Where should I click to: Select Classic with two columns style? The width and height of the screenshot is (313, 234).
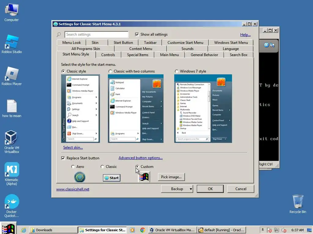click(x=110, y=71)
